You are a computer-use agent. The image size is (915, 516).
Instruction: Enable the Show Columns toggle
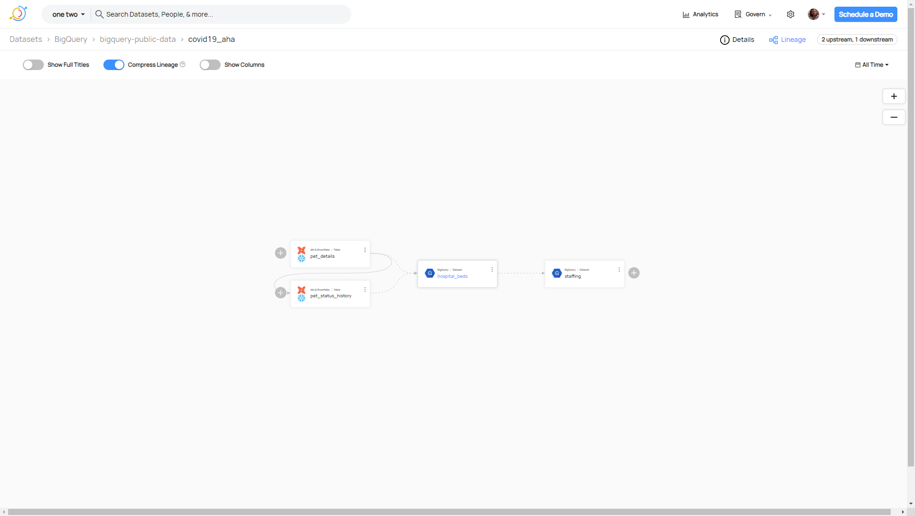click(210, 65)
